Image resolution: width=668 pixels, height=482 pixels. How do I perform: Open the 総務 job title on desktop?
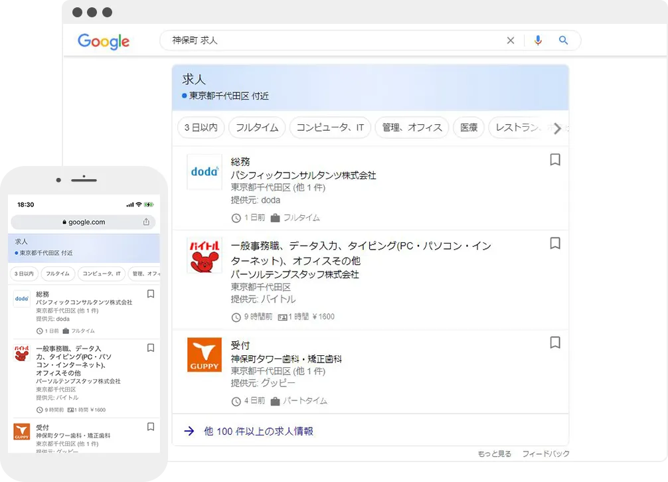[x=240, y=162]
